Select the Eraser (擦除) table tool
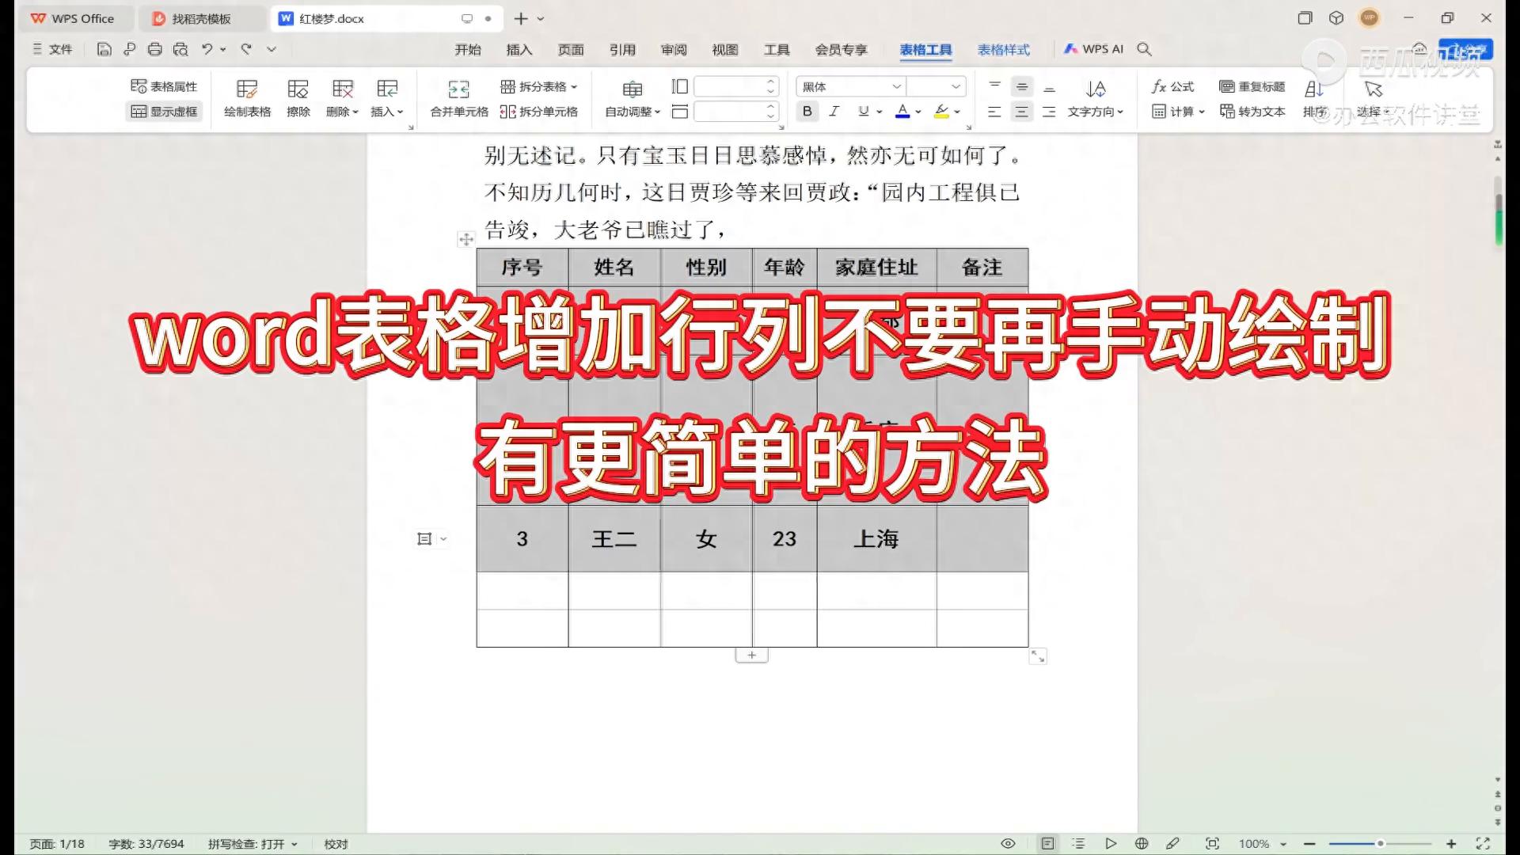1520x855 pixels. 298,89
